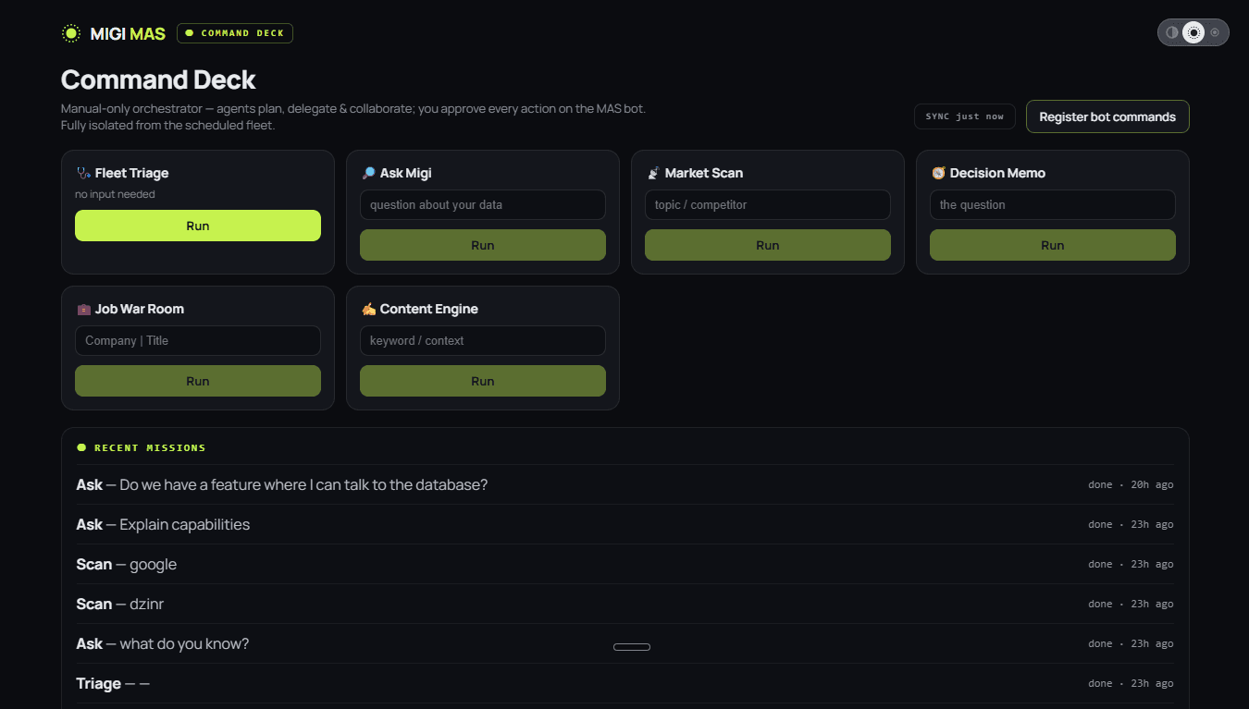
Task: Click the green dot in Recent Missions header
Action: click(81, 447)
